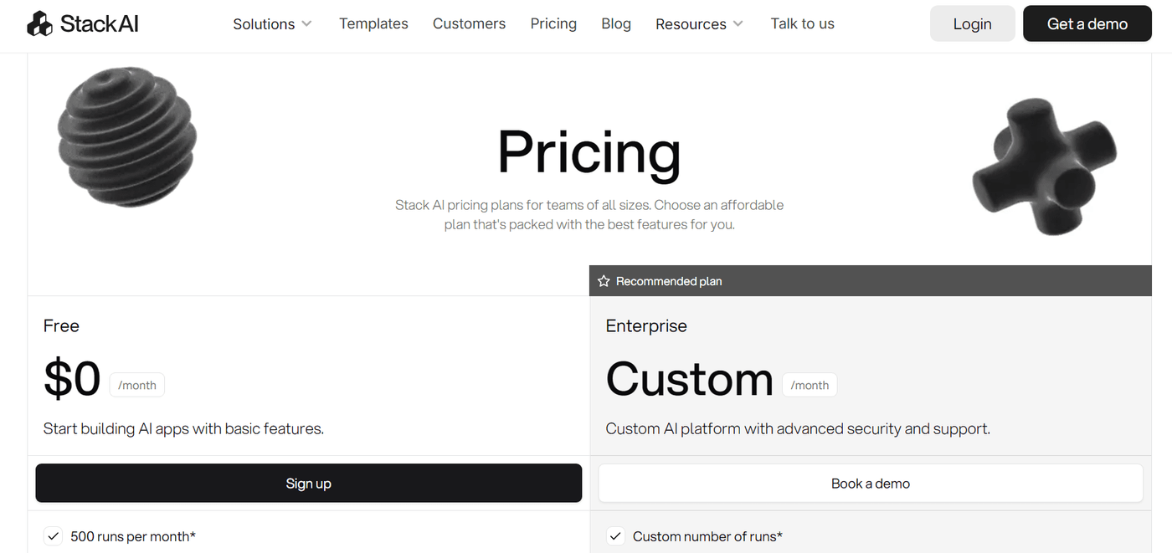This screenshot has width=1172, height=553.
Task: Expand the Resources dropdown chevron
Action: click(738, 23)
